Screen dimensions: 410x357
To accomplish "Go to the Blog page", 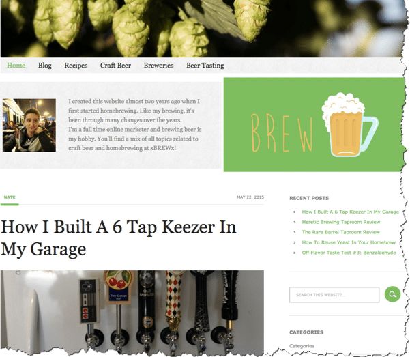I will [x=45, y=66].
